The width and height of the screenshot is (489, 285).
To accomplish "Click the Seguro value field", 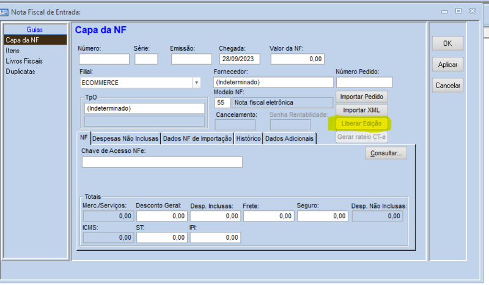I will coord(323,216).
